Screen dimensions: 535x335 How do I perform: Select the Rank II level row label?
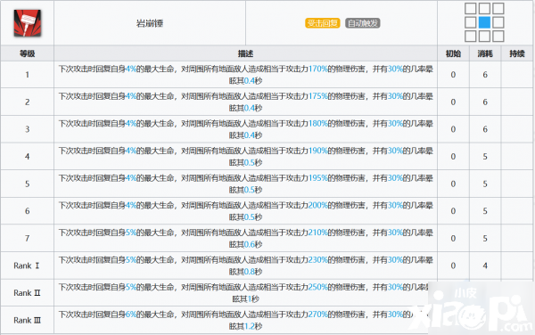[27, 293]
